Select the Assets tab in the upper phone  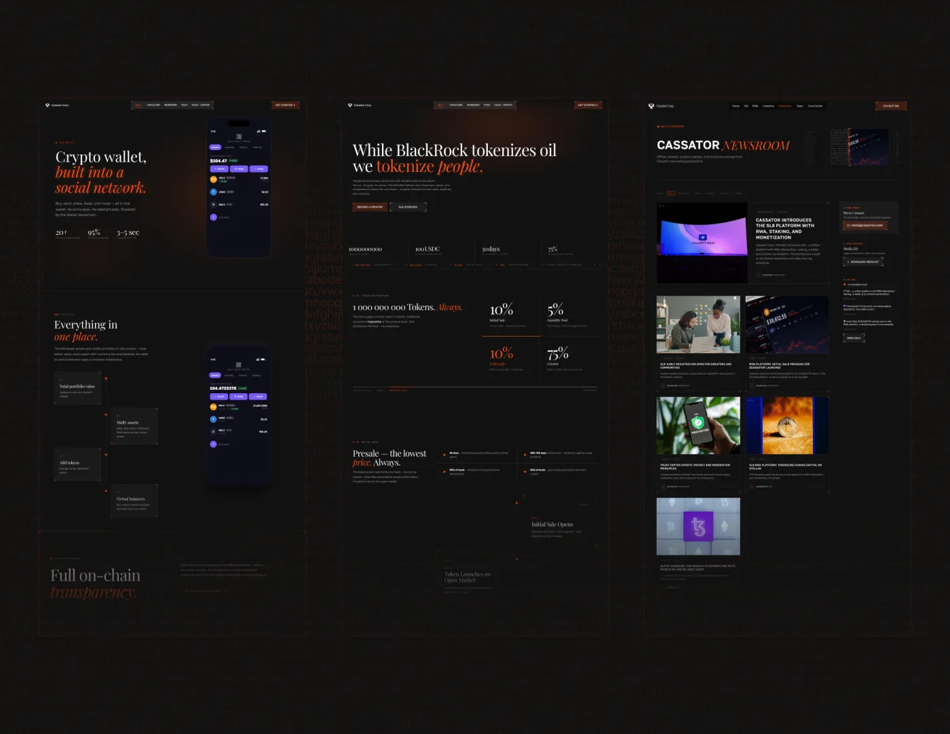tap(215, 147)
